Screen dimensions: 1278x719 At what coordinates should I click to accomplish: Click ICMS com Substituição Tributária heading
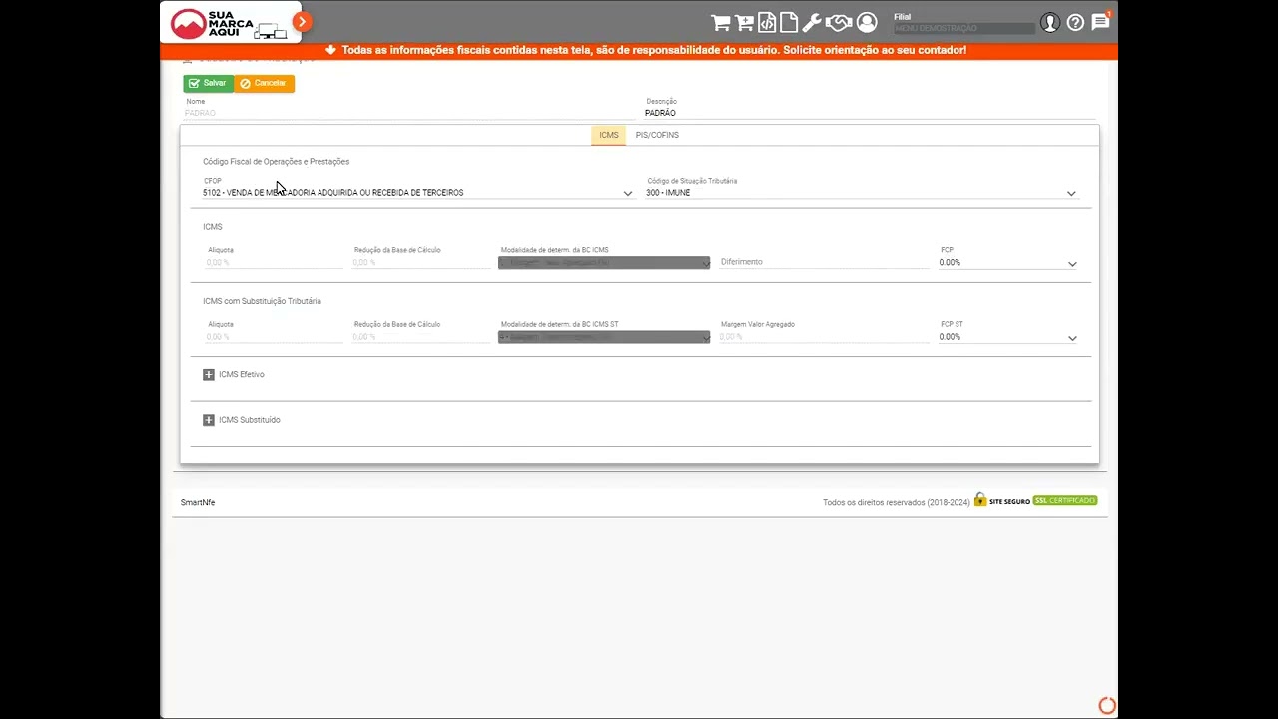pyautogui.click(x=262, y=301)
